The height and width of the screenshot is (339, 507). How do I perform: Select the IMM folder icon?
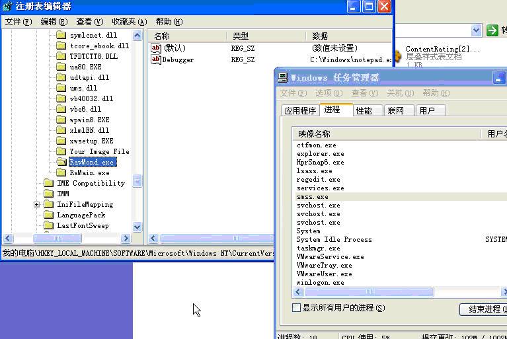tap(48, 194)
